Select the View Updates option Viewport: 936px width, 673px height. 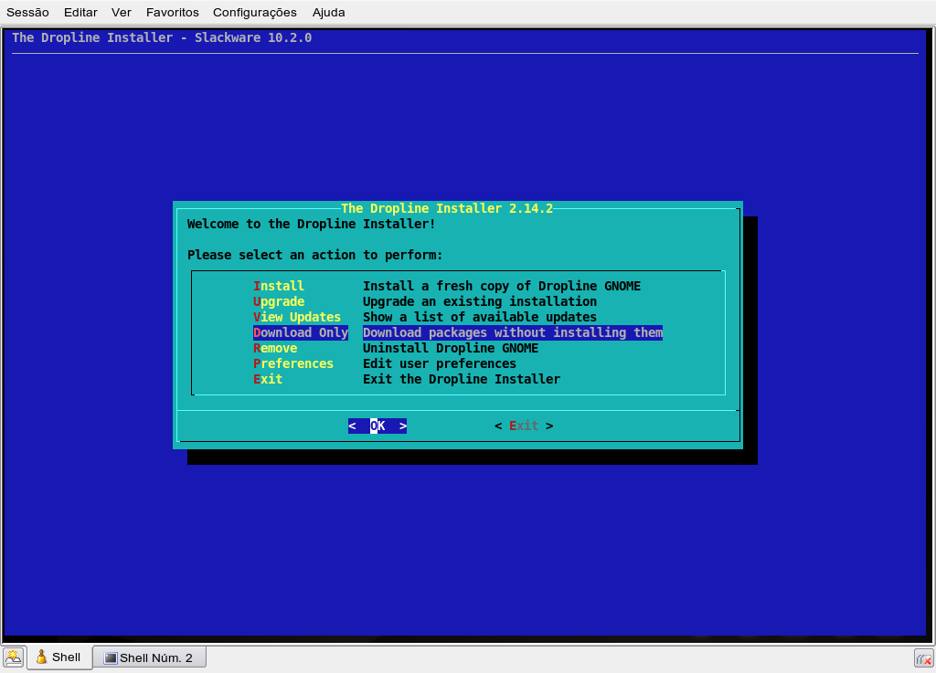coord(297,317)
